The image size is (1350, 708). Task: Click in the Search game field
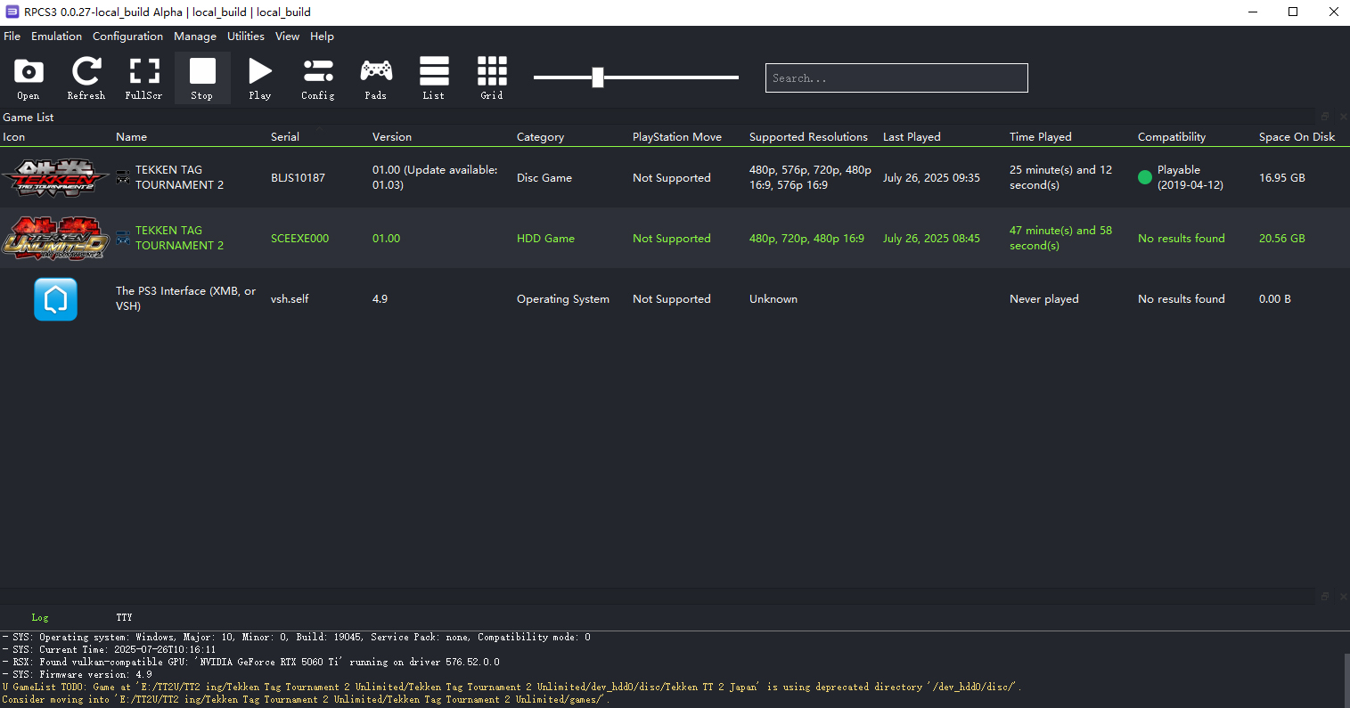[896, 77]
